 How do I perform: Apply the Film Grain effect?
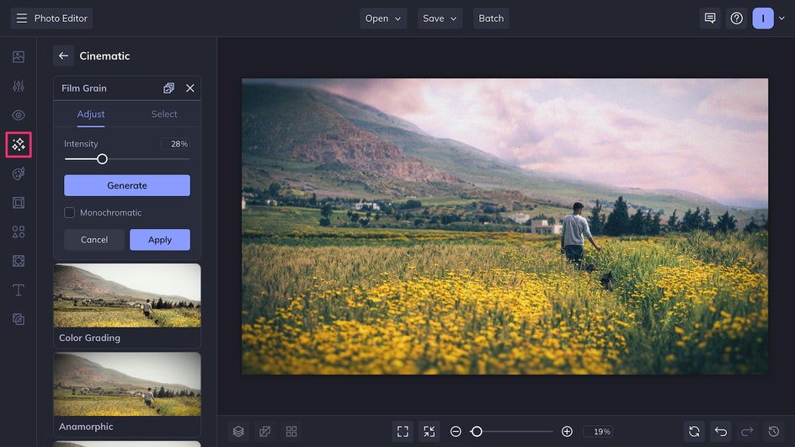tap(160, 240)
